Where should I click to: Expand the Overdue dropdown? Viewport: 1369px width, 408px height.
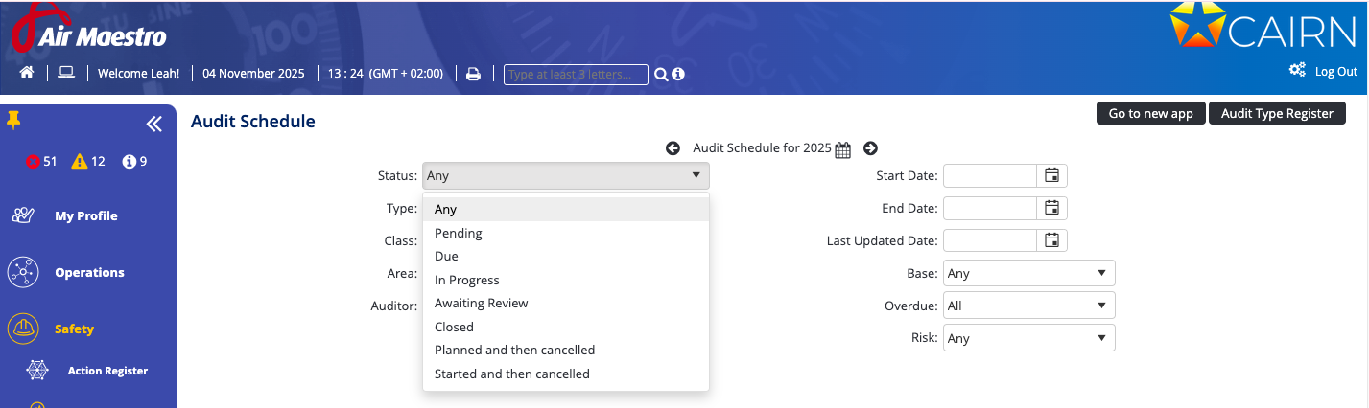[x=1028, y=306]
